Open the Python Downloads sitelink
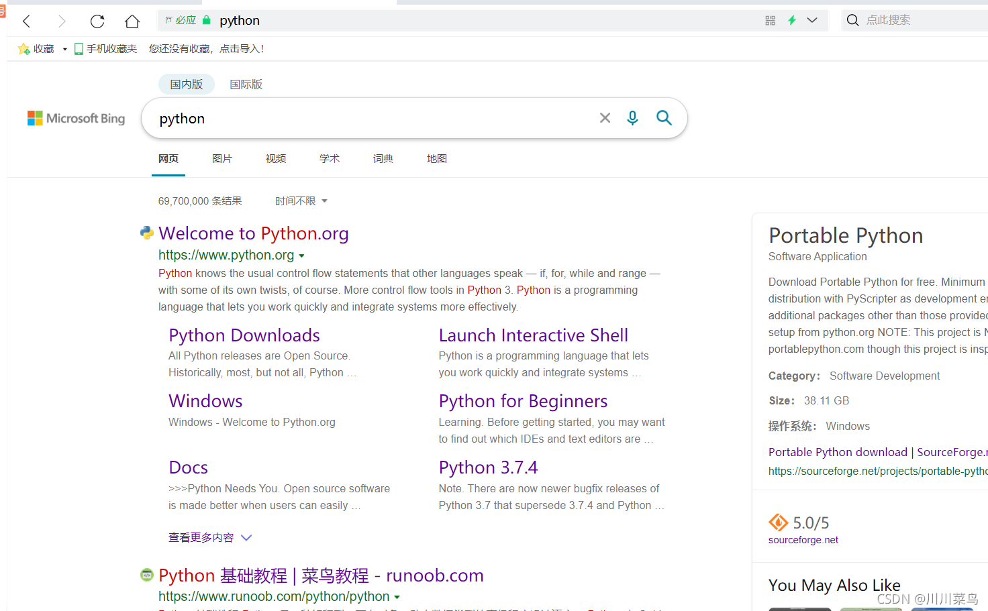The height and width of the screenshot is (611, 988). (x=244, y=335)
